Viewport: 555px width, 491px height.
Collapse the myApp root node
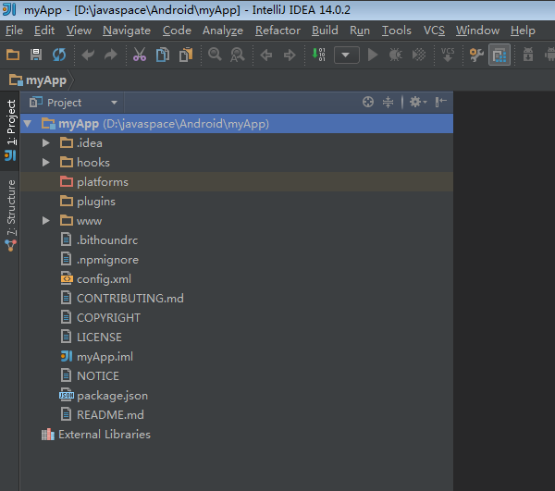click(x=27, y=124)
